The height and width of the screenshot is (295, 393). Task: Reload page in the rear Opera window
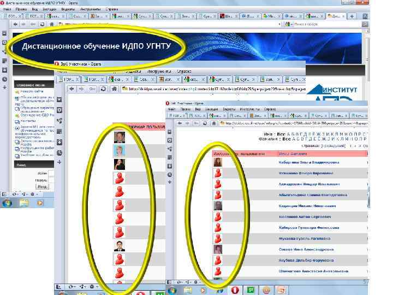[x=42, y=25]
